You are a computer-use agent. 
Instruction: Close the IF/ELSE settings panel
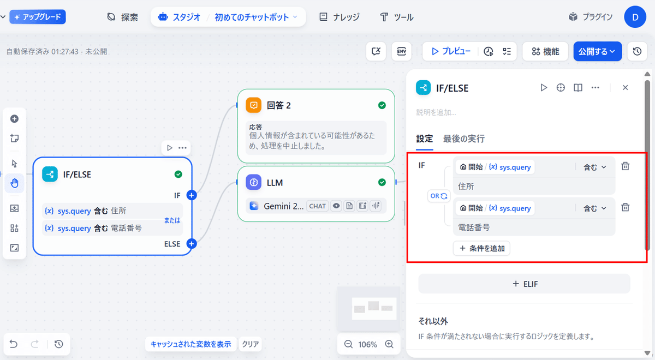[x=626, y=87]
